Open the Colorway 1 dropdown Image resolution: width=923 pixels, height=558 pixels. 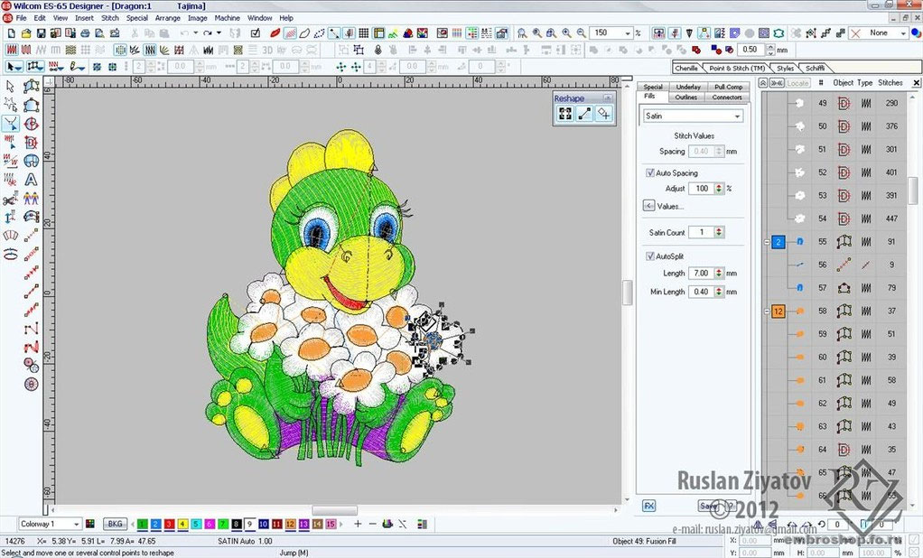tap(76, 524)
